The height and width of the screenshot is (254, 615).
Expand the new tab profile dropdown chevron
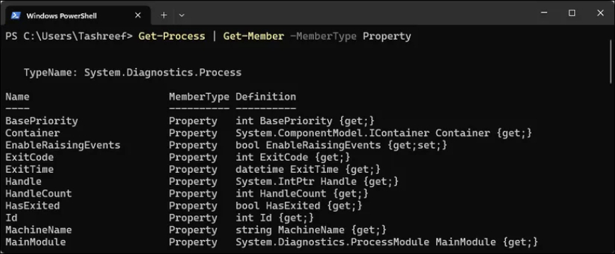click(182, 16)
